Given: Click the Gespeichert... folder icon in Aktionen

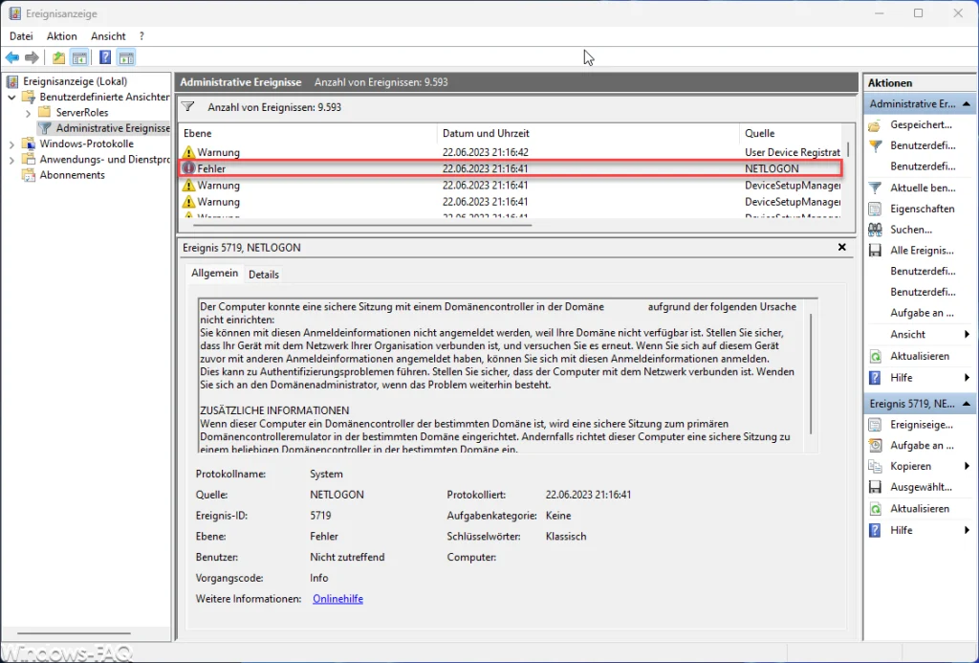Looking at the screenshot, I should [x=876, y=125].
